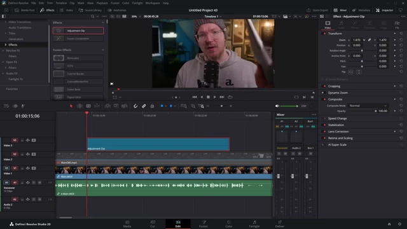
Task: Show the Mixer panel button
Action: click(340, 10)
